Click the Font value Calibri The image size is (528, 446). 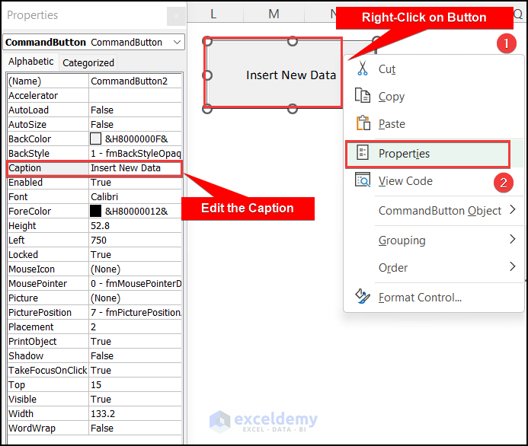pos(136,197)
